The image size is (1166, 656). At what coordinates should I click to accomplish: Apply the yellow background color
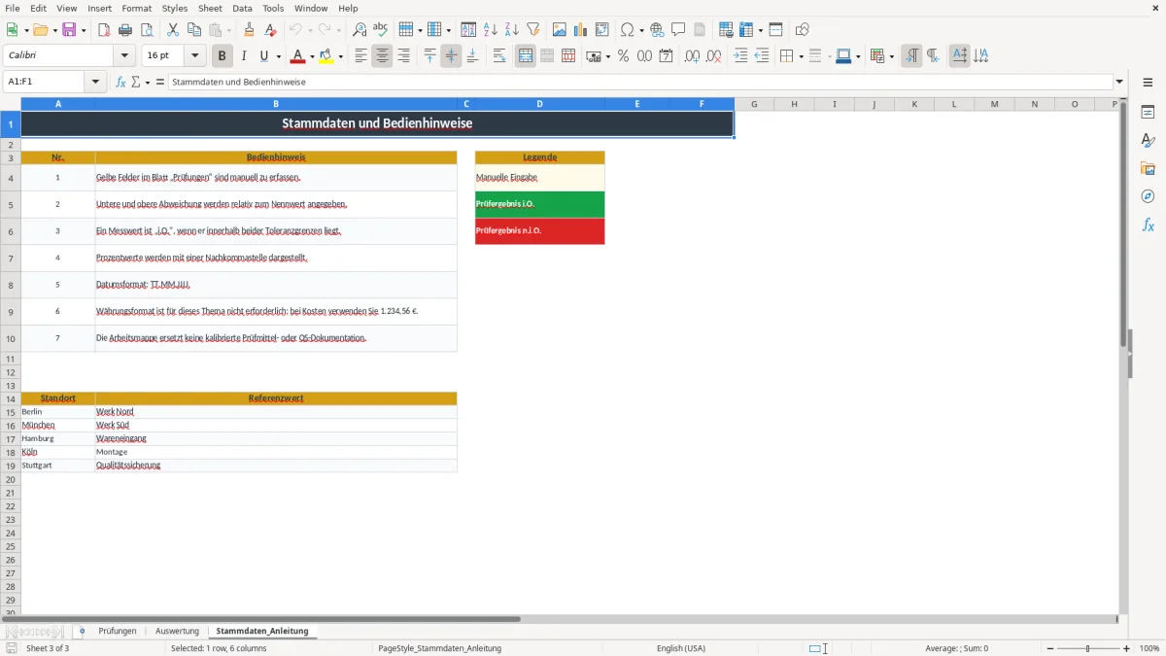coord(326,56)
